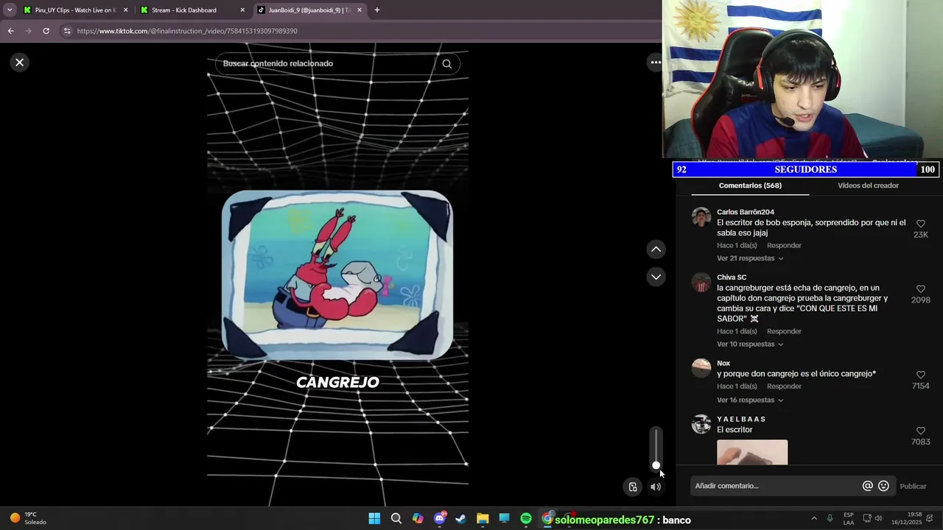Click Carlos Barrön204 username
943x530 pixels.
pos(746,212)
